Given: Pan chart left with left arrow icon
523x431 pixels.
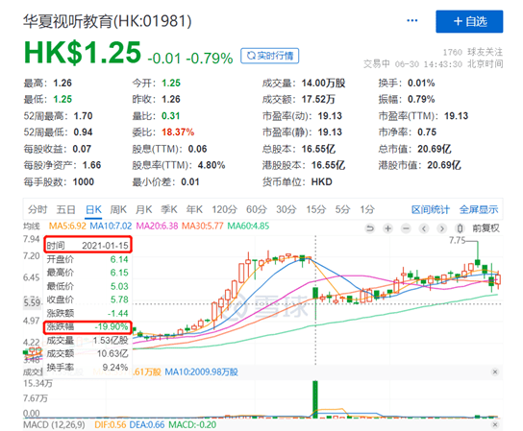Looking at the screenshot, I should pyautogui.click(x=424, y=228).
